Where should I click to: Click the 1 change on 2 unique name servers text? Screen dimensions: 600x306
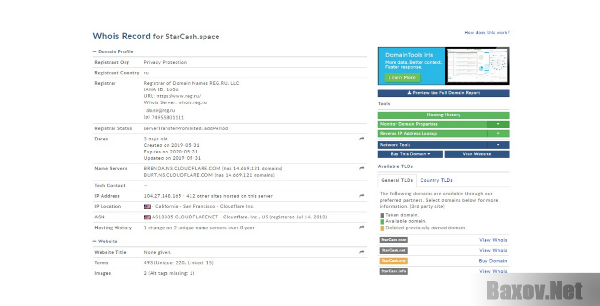[x=199, y=228]
